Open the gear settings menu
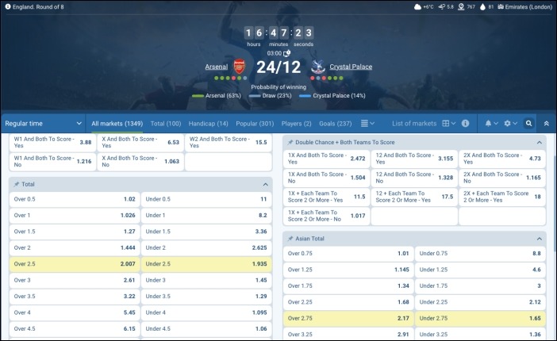Image resolution: width=557 pixels, height=341 pixels. (510, 124)
